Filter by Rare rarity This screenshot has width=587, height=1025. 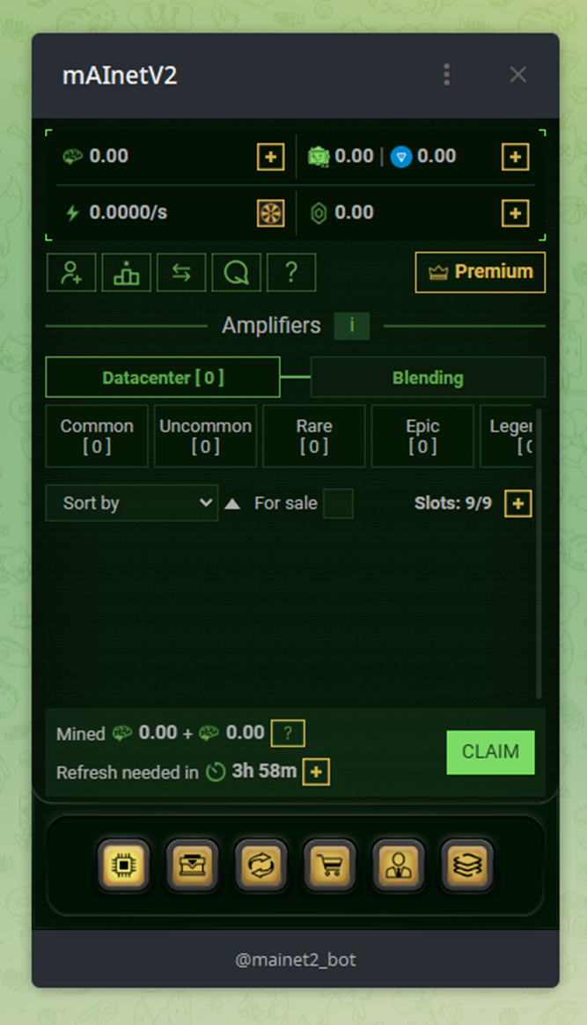(x=314, y=436)
